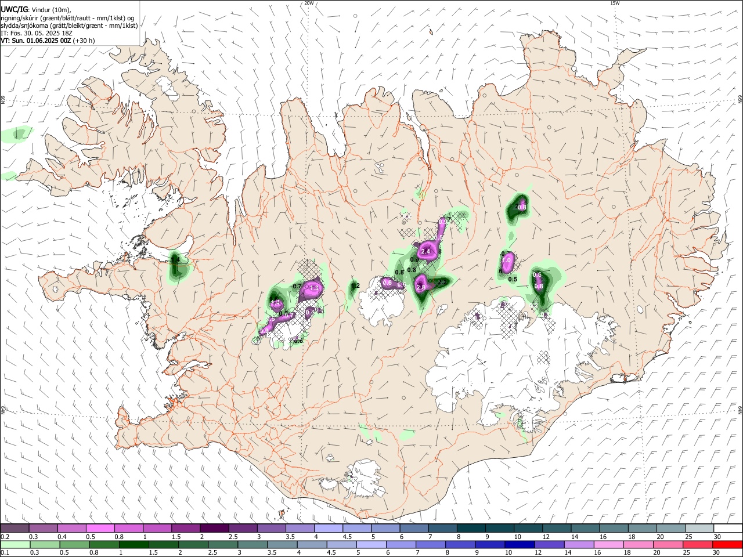
Task: Click the 'slydda/snjókoma' legend description line
Action: click(x=69, y=26)
